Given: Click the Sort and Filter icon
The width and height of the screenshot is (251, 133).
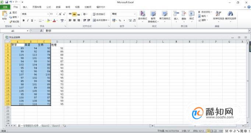Looking at the screenshot, I should click(218, 14).
